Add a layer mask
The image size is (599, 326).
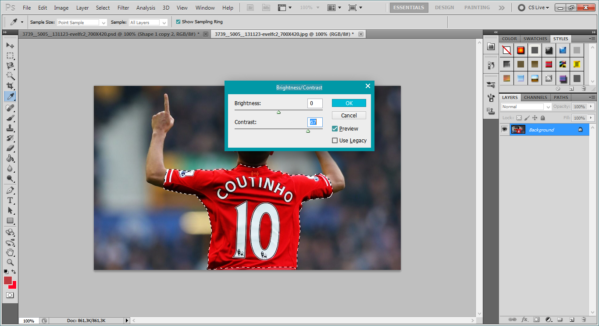click(x=536, y=319)
